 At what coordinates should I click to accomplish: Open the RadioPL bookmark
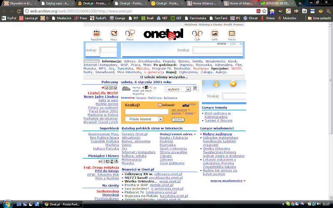pos(98,18)
